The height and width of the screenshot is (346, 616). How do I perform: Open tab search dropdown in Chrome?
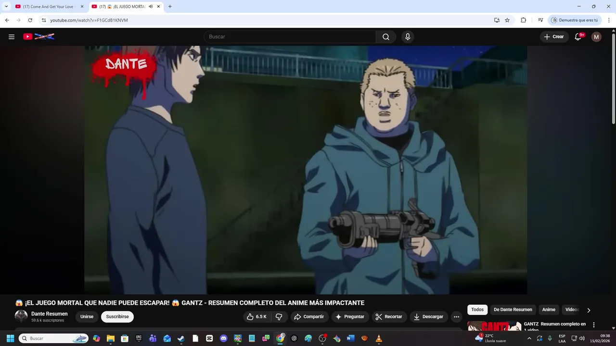tap(6, 7)
